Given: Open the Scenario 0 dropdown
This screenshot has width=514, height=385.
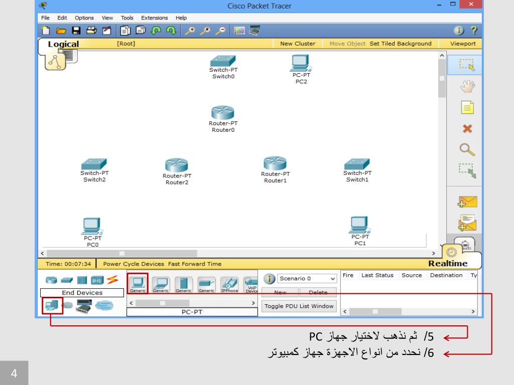Looking at the screenshot, I should (307, 279).
